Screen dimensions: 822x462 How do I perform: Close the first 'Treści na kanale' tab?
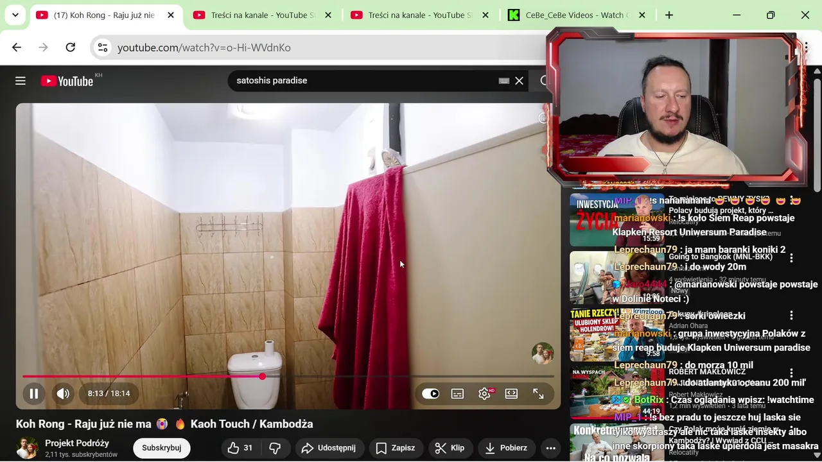[328, 15]
